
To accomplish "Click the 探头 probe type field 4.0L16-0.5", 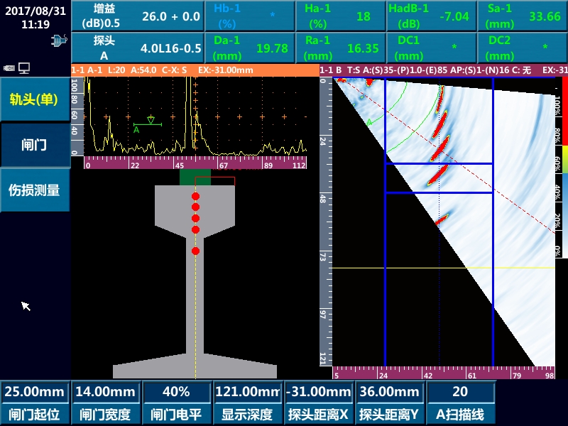I will (136, 48).
